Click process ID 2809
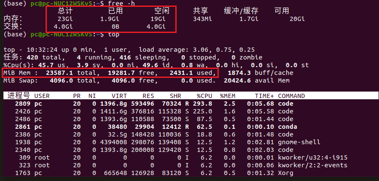The height and width of the screenshot is (181, 379). [23, 104]
